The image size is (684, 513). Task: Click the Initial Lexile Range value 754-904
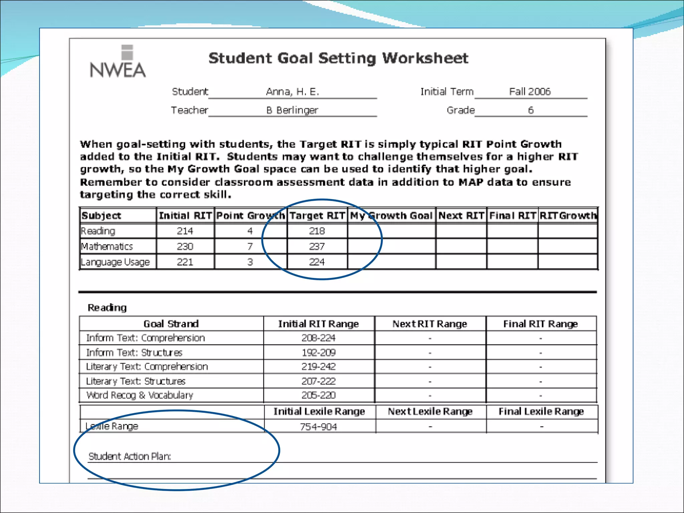click(x=318, y=426)
